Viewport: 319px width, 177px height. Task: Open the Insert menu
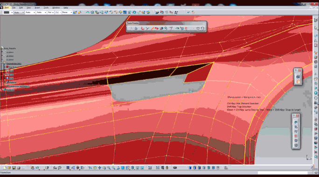tap(37, 8)
